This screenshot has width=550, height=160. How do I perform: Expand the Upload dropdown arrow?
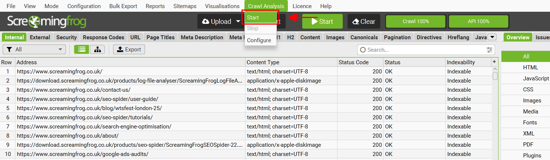tap(238, 22)
